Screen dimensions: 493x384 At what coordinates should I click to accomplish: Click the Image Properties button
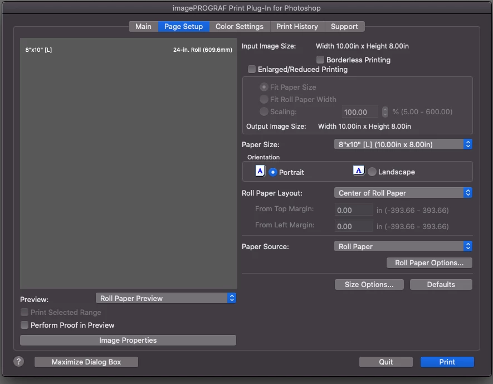tap(128, 340)
